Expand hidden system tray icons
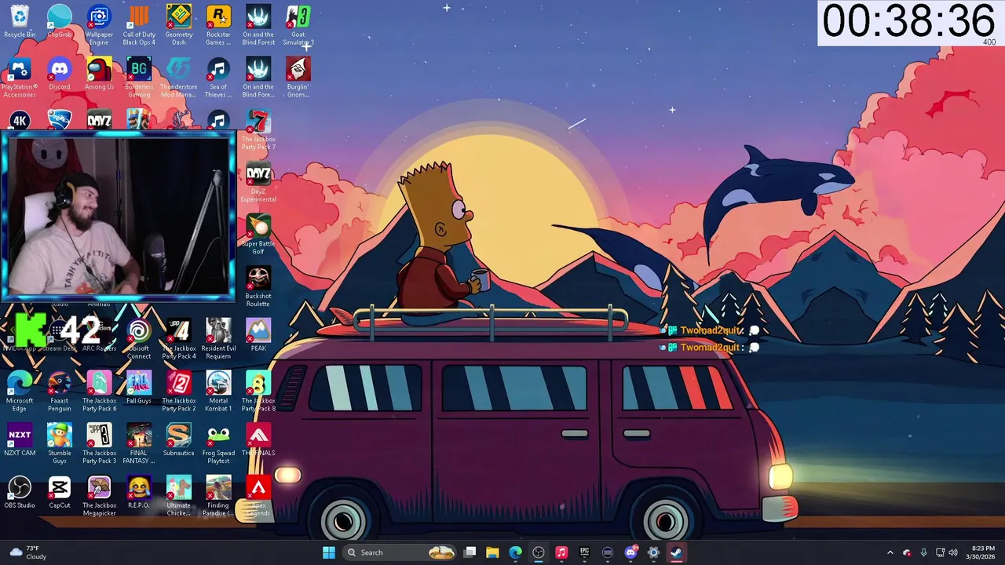1005x565 pixels. click(890, 552)
